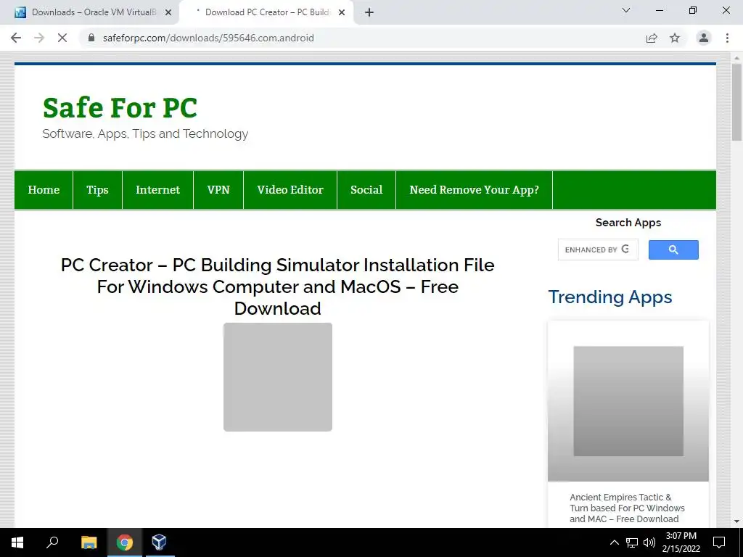Click the scrollbar up arrow
The height and width of the screenshot is (557, 743).
736,57
